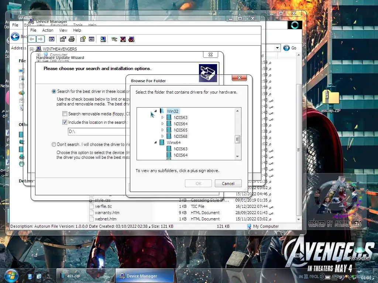Screen dimensions: 378x283
Task: Click the Go arrow in ass.zip window
Action: point(286,48)
